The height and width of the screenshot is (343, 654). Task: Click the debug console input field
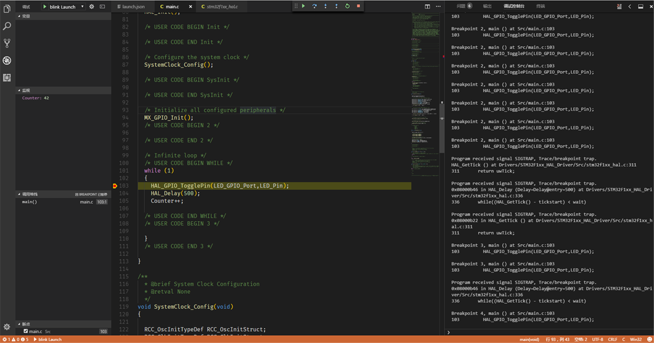551,332
